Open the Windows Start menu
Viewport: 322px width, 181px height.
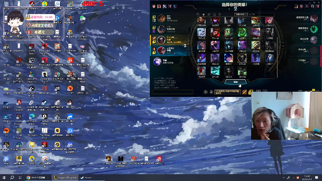(4, 177)
